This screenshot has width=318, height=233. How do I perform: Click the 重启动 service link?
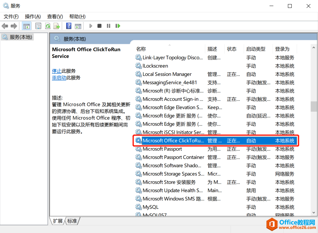point(59,78)
